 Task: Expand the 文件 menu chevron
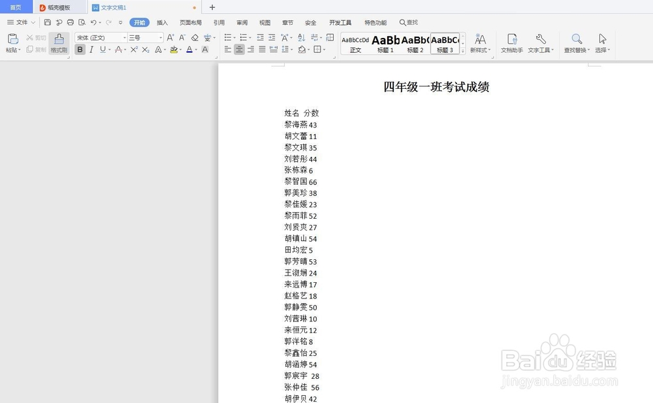[33, 22]
